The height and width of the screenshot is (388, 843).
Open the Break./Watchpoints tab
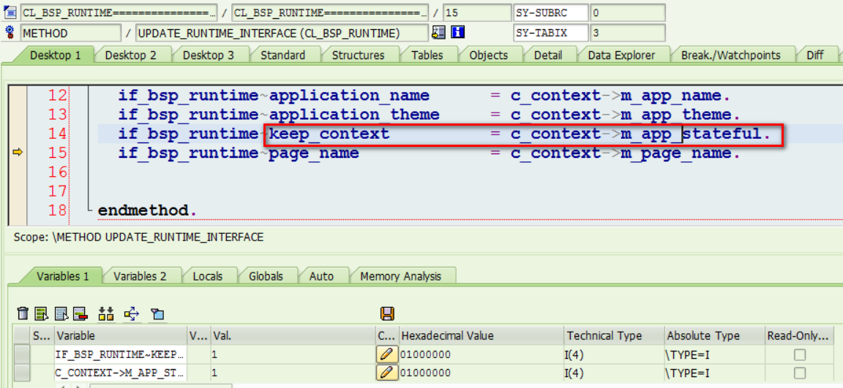pos(730,56)
